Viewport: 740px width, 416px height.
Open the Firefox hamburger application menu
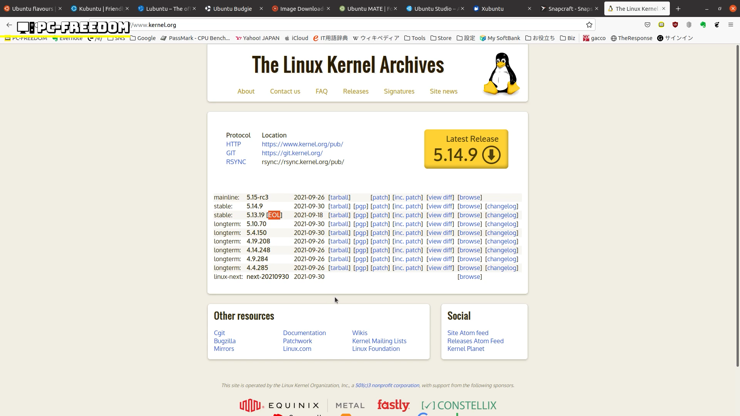click(x=730, y=25)
